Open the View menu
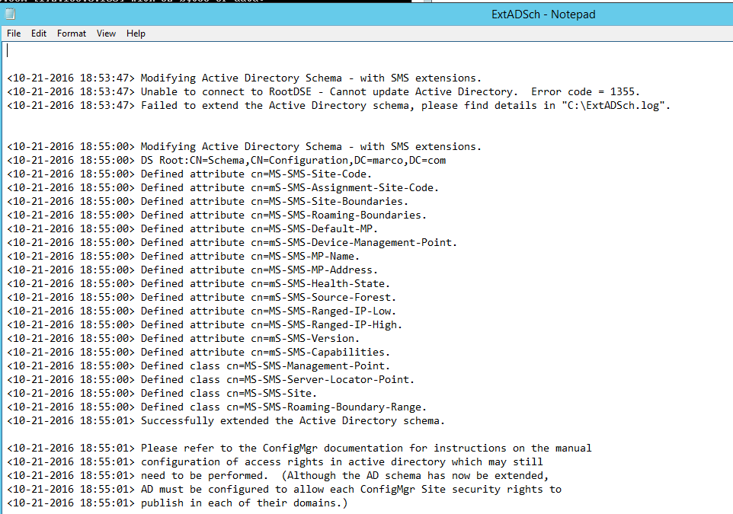This screenshot has width=733, height=514. tap(106, 34)
